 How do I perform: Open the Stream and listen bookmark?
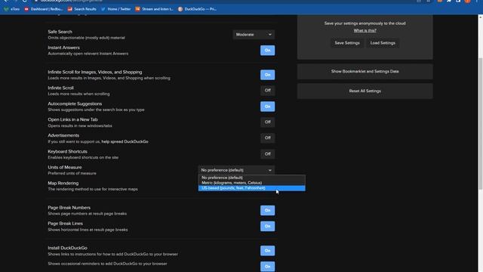154,9
